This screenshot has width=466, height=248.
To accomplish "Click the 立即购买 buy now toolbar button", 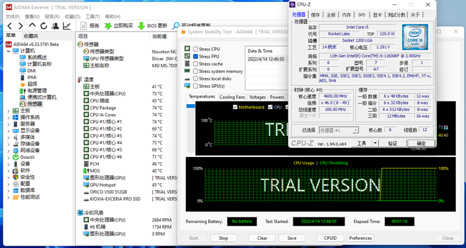I will pos(118,26).
